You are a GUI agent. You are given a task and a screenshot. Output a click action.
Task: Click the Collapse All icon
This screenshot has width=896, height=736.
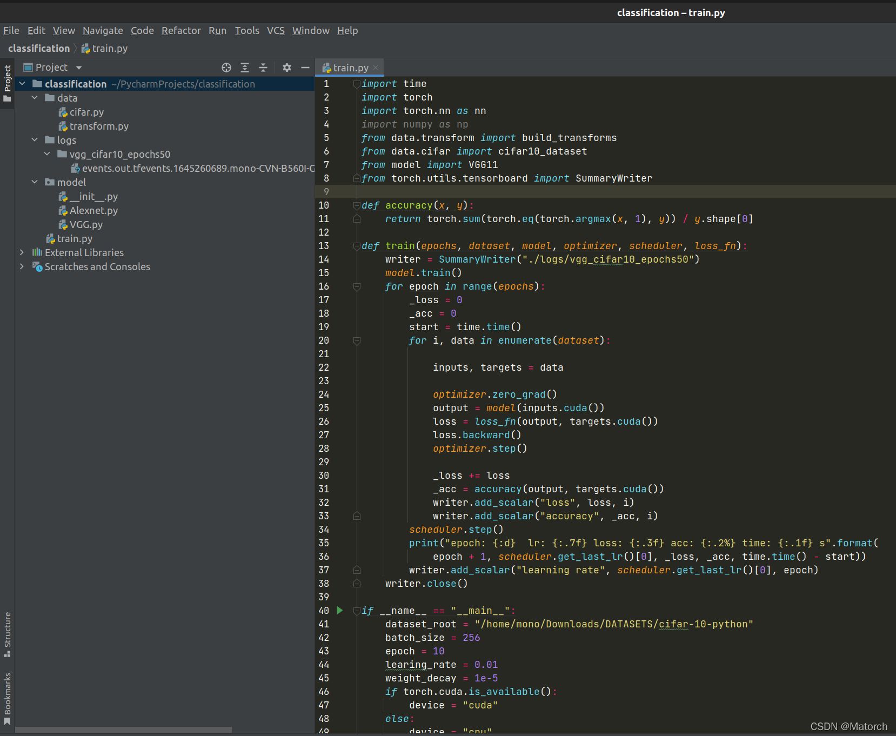(263, 68)
